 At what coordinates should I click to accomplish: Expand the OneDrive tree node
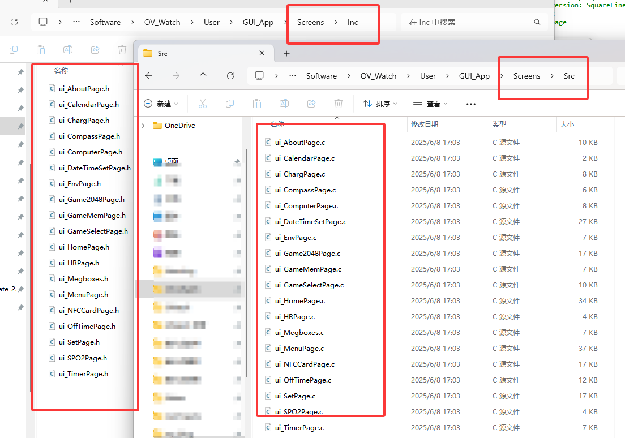[143, 126]
